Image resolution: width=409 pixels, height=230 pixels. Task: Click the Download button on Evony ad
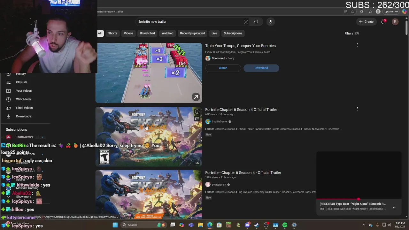click(261, 68)
